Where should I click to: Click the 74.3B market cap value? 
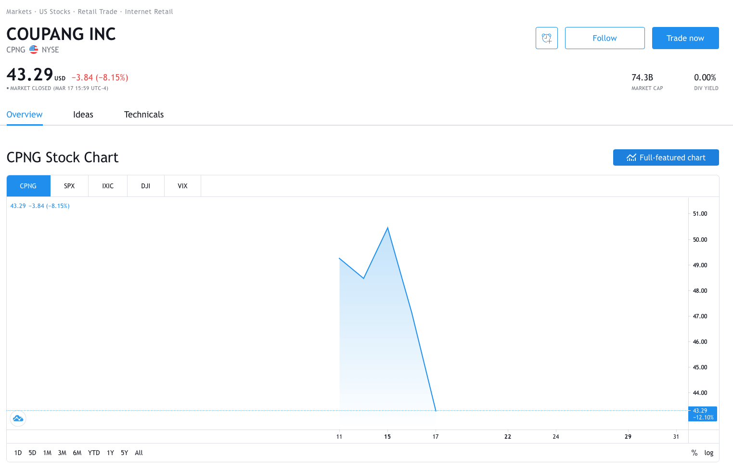(x=642, y=78)
